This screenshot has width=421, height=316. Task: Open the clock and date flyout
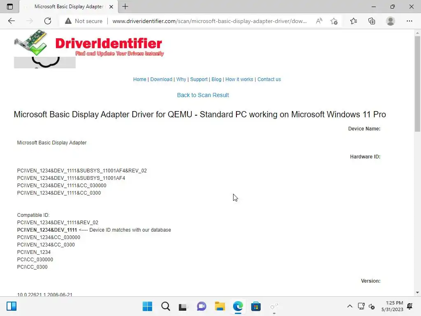pyautogui.click(x=392, y=306)
